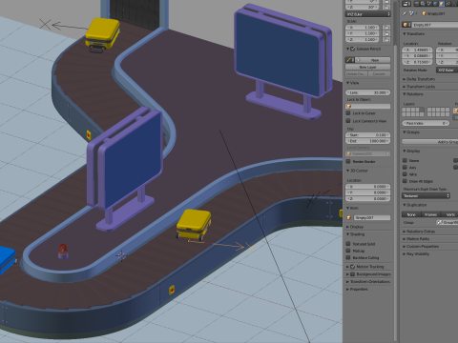The height and width of the screenshot is (343, 458).
Task: Enable Display Name checkbox
Action: pyautogui.click(x=405, y=160)
